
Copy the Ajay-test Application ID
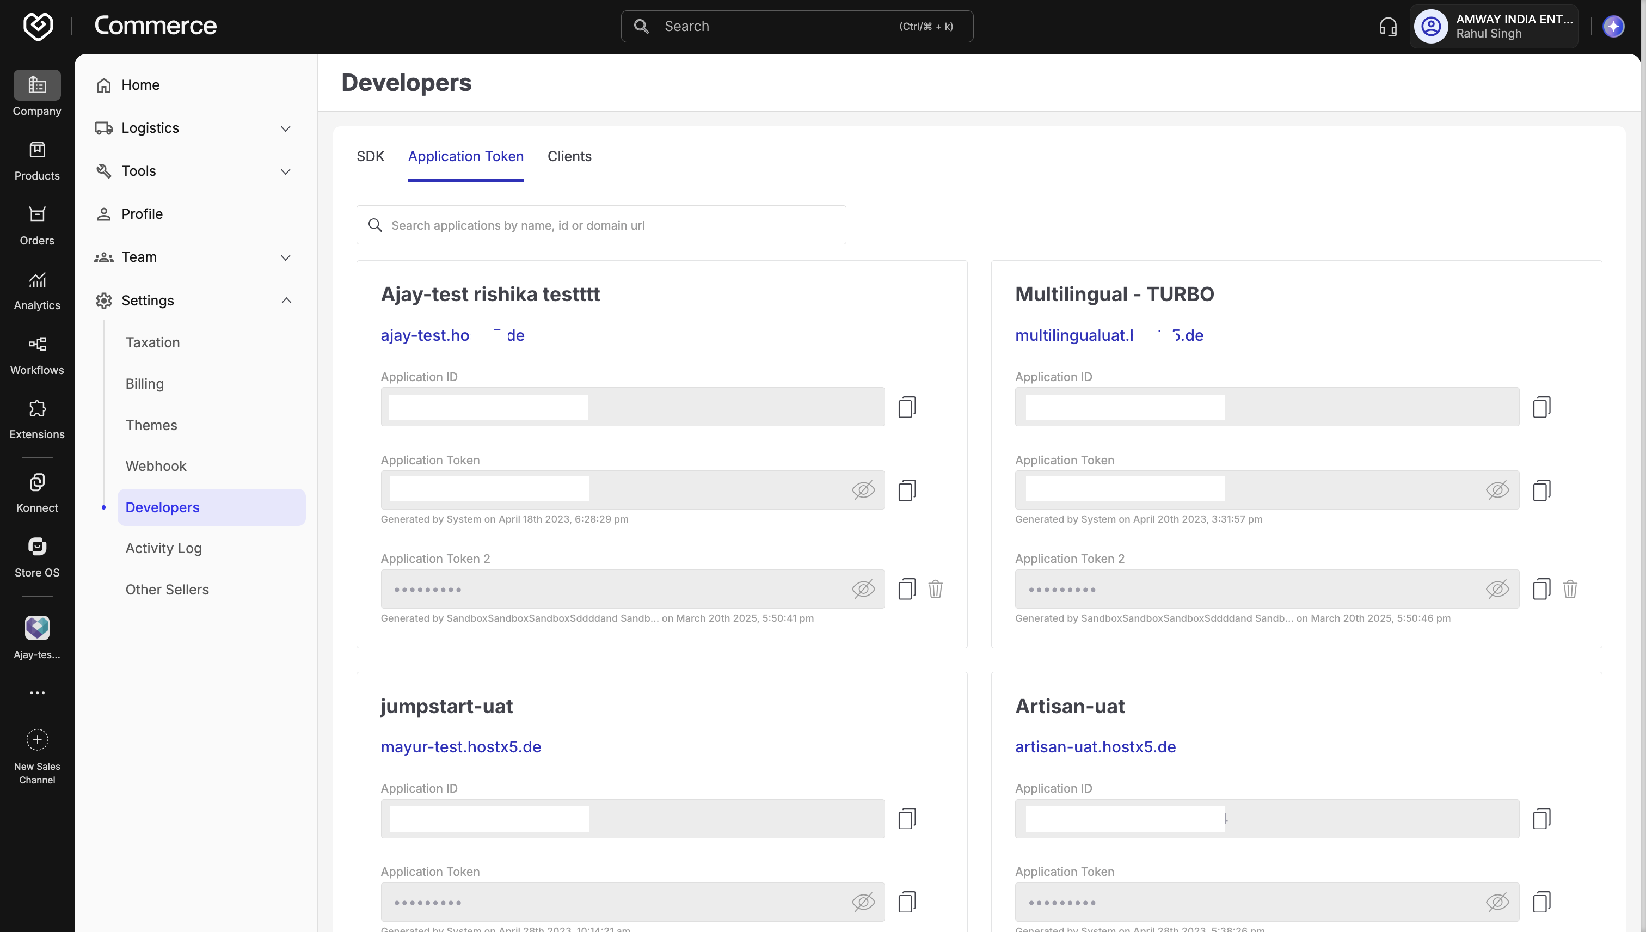tap(907, 407)
